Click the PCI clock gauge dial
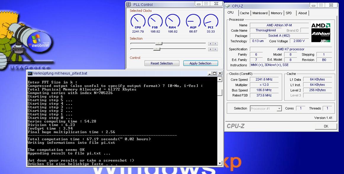Viewport: 344px width, 174px height. click(x=210, y=21)
